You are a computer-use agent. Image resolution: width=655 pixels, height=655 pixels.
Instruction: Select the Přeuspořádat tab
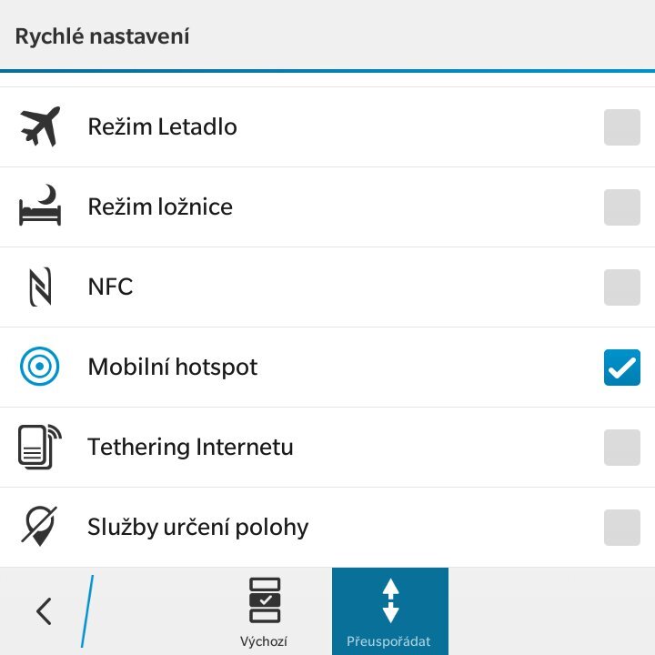pos(389,611)
